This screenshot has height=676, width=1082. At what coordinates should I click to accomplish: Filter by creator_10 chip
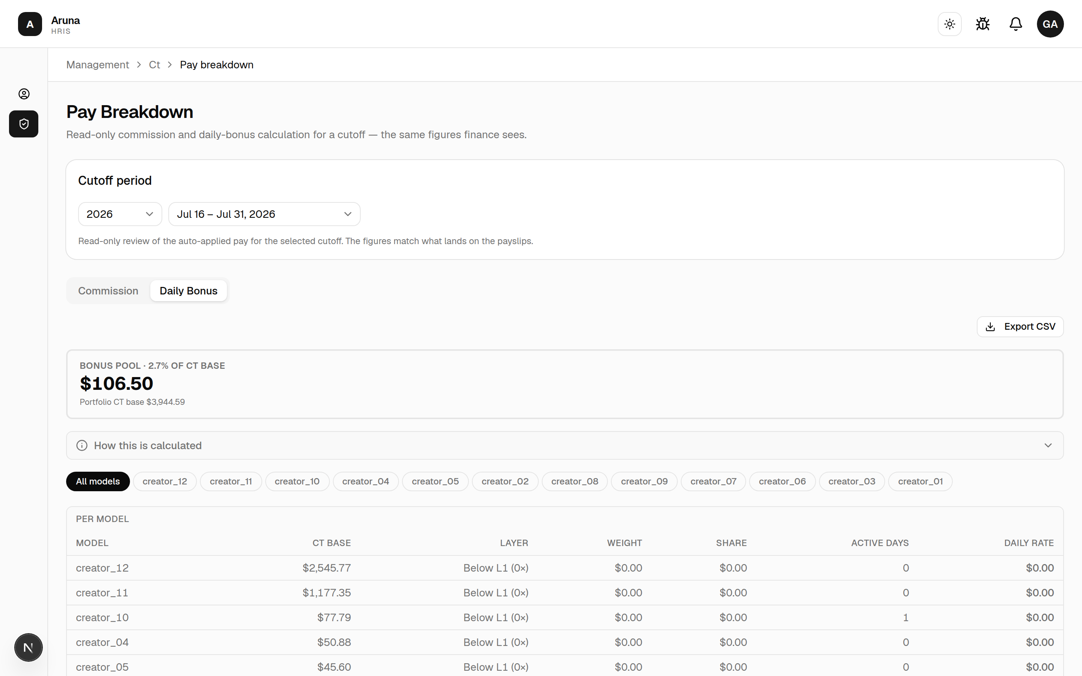point(297,481)
